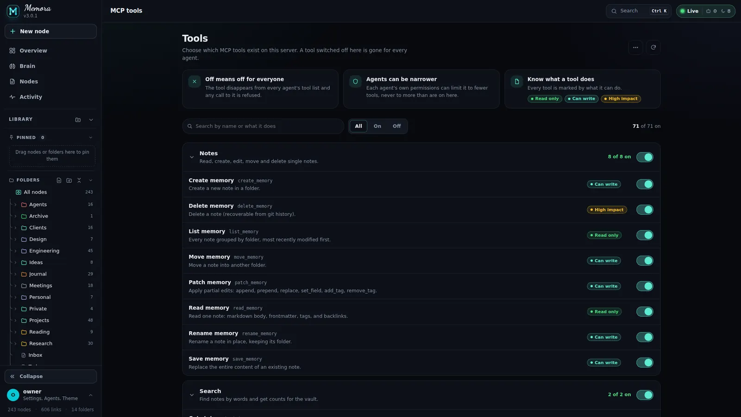Image resolution: width=741 pixels, height=417 pixels.
Task: Expand the Engineering folder
Action: click(15, 251)
